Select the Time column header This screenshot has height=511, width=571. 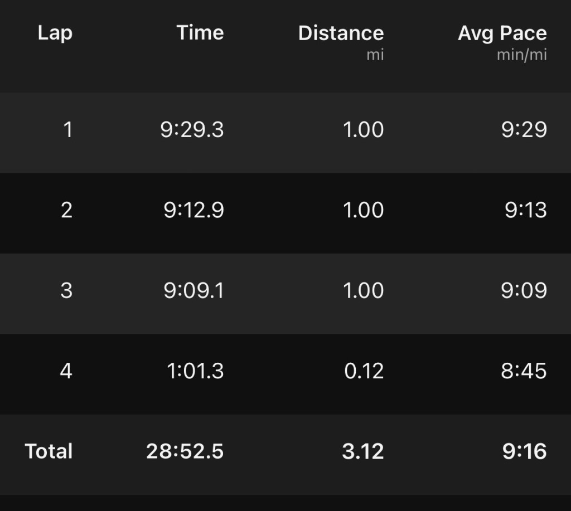pyautogui.click(x=200, y=33)
